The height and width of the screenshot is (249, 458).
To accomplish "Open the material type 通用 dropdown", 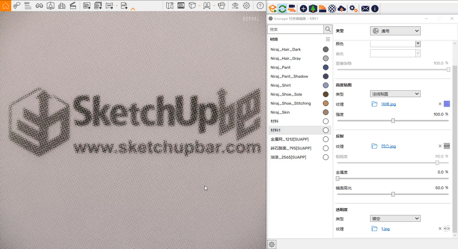I will 395,31.
